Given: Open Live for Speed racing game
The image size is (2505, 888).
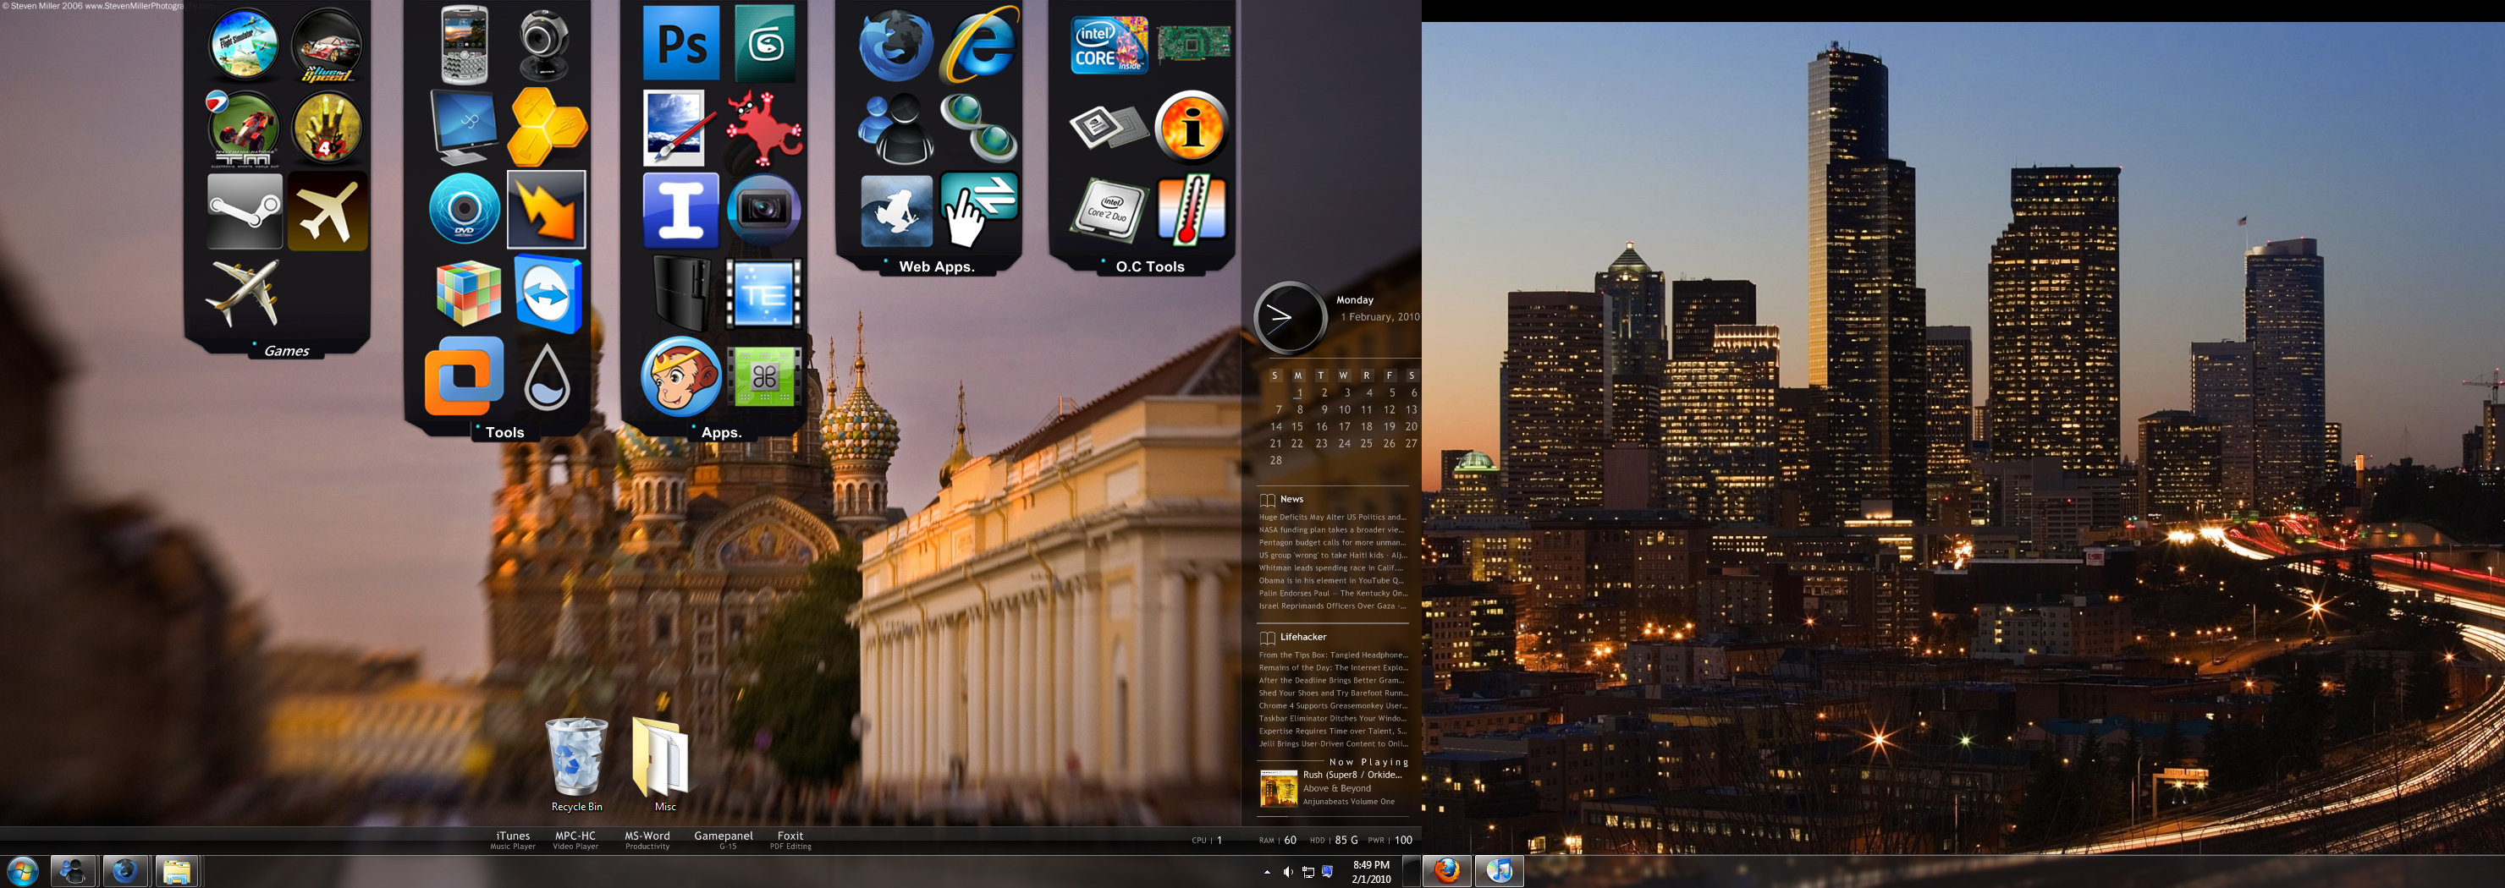Looking at the screenshot, I should [x=327, y=45].
